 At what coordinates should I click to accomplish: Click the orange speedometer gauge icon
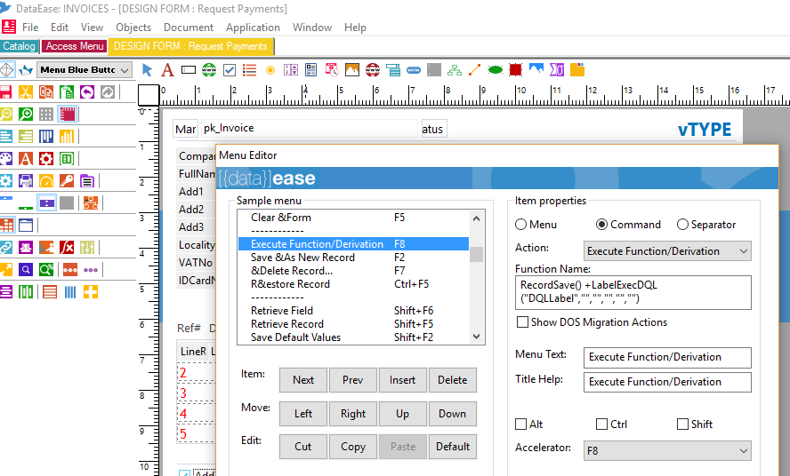coord(46,180)
